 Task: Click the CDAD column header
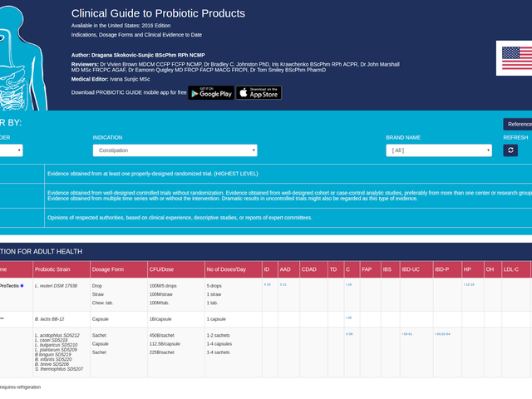308,269
